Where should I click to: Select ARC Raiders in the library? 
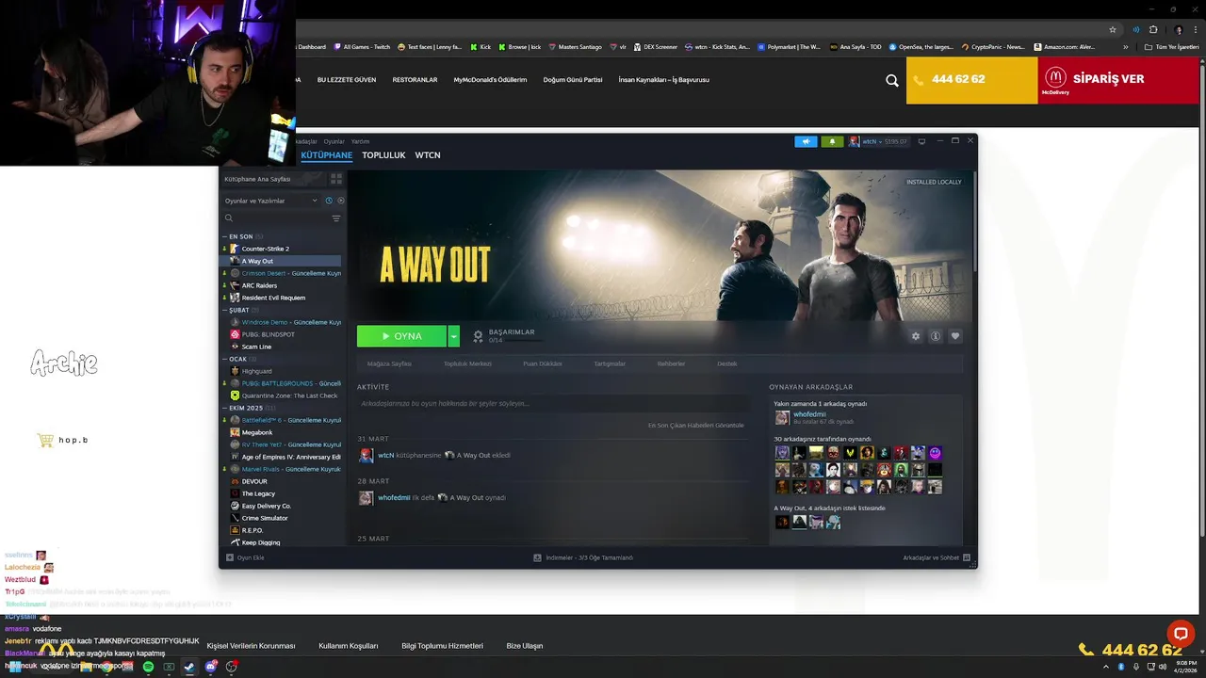(x=259, y=285)
